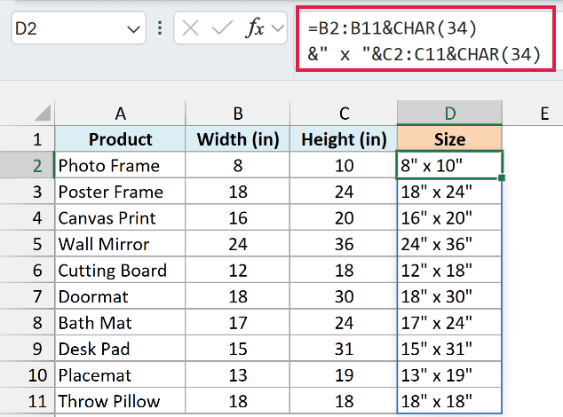
Task: Select Desk Pad height value 31
Action: (344, 349)
